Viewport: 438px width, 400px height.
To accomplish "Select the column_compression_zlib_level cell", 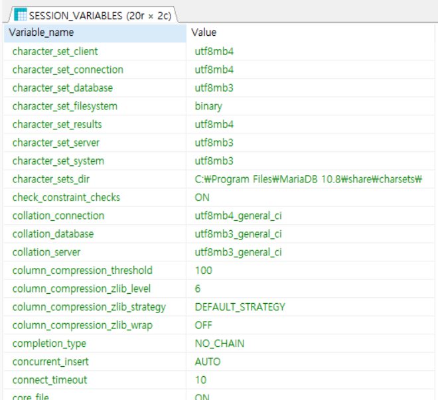I will point(95,289).
